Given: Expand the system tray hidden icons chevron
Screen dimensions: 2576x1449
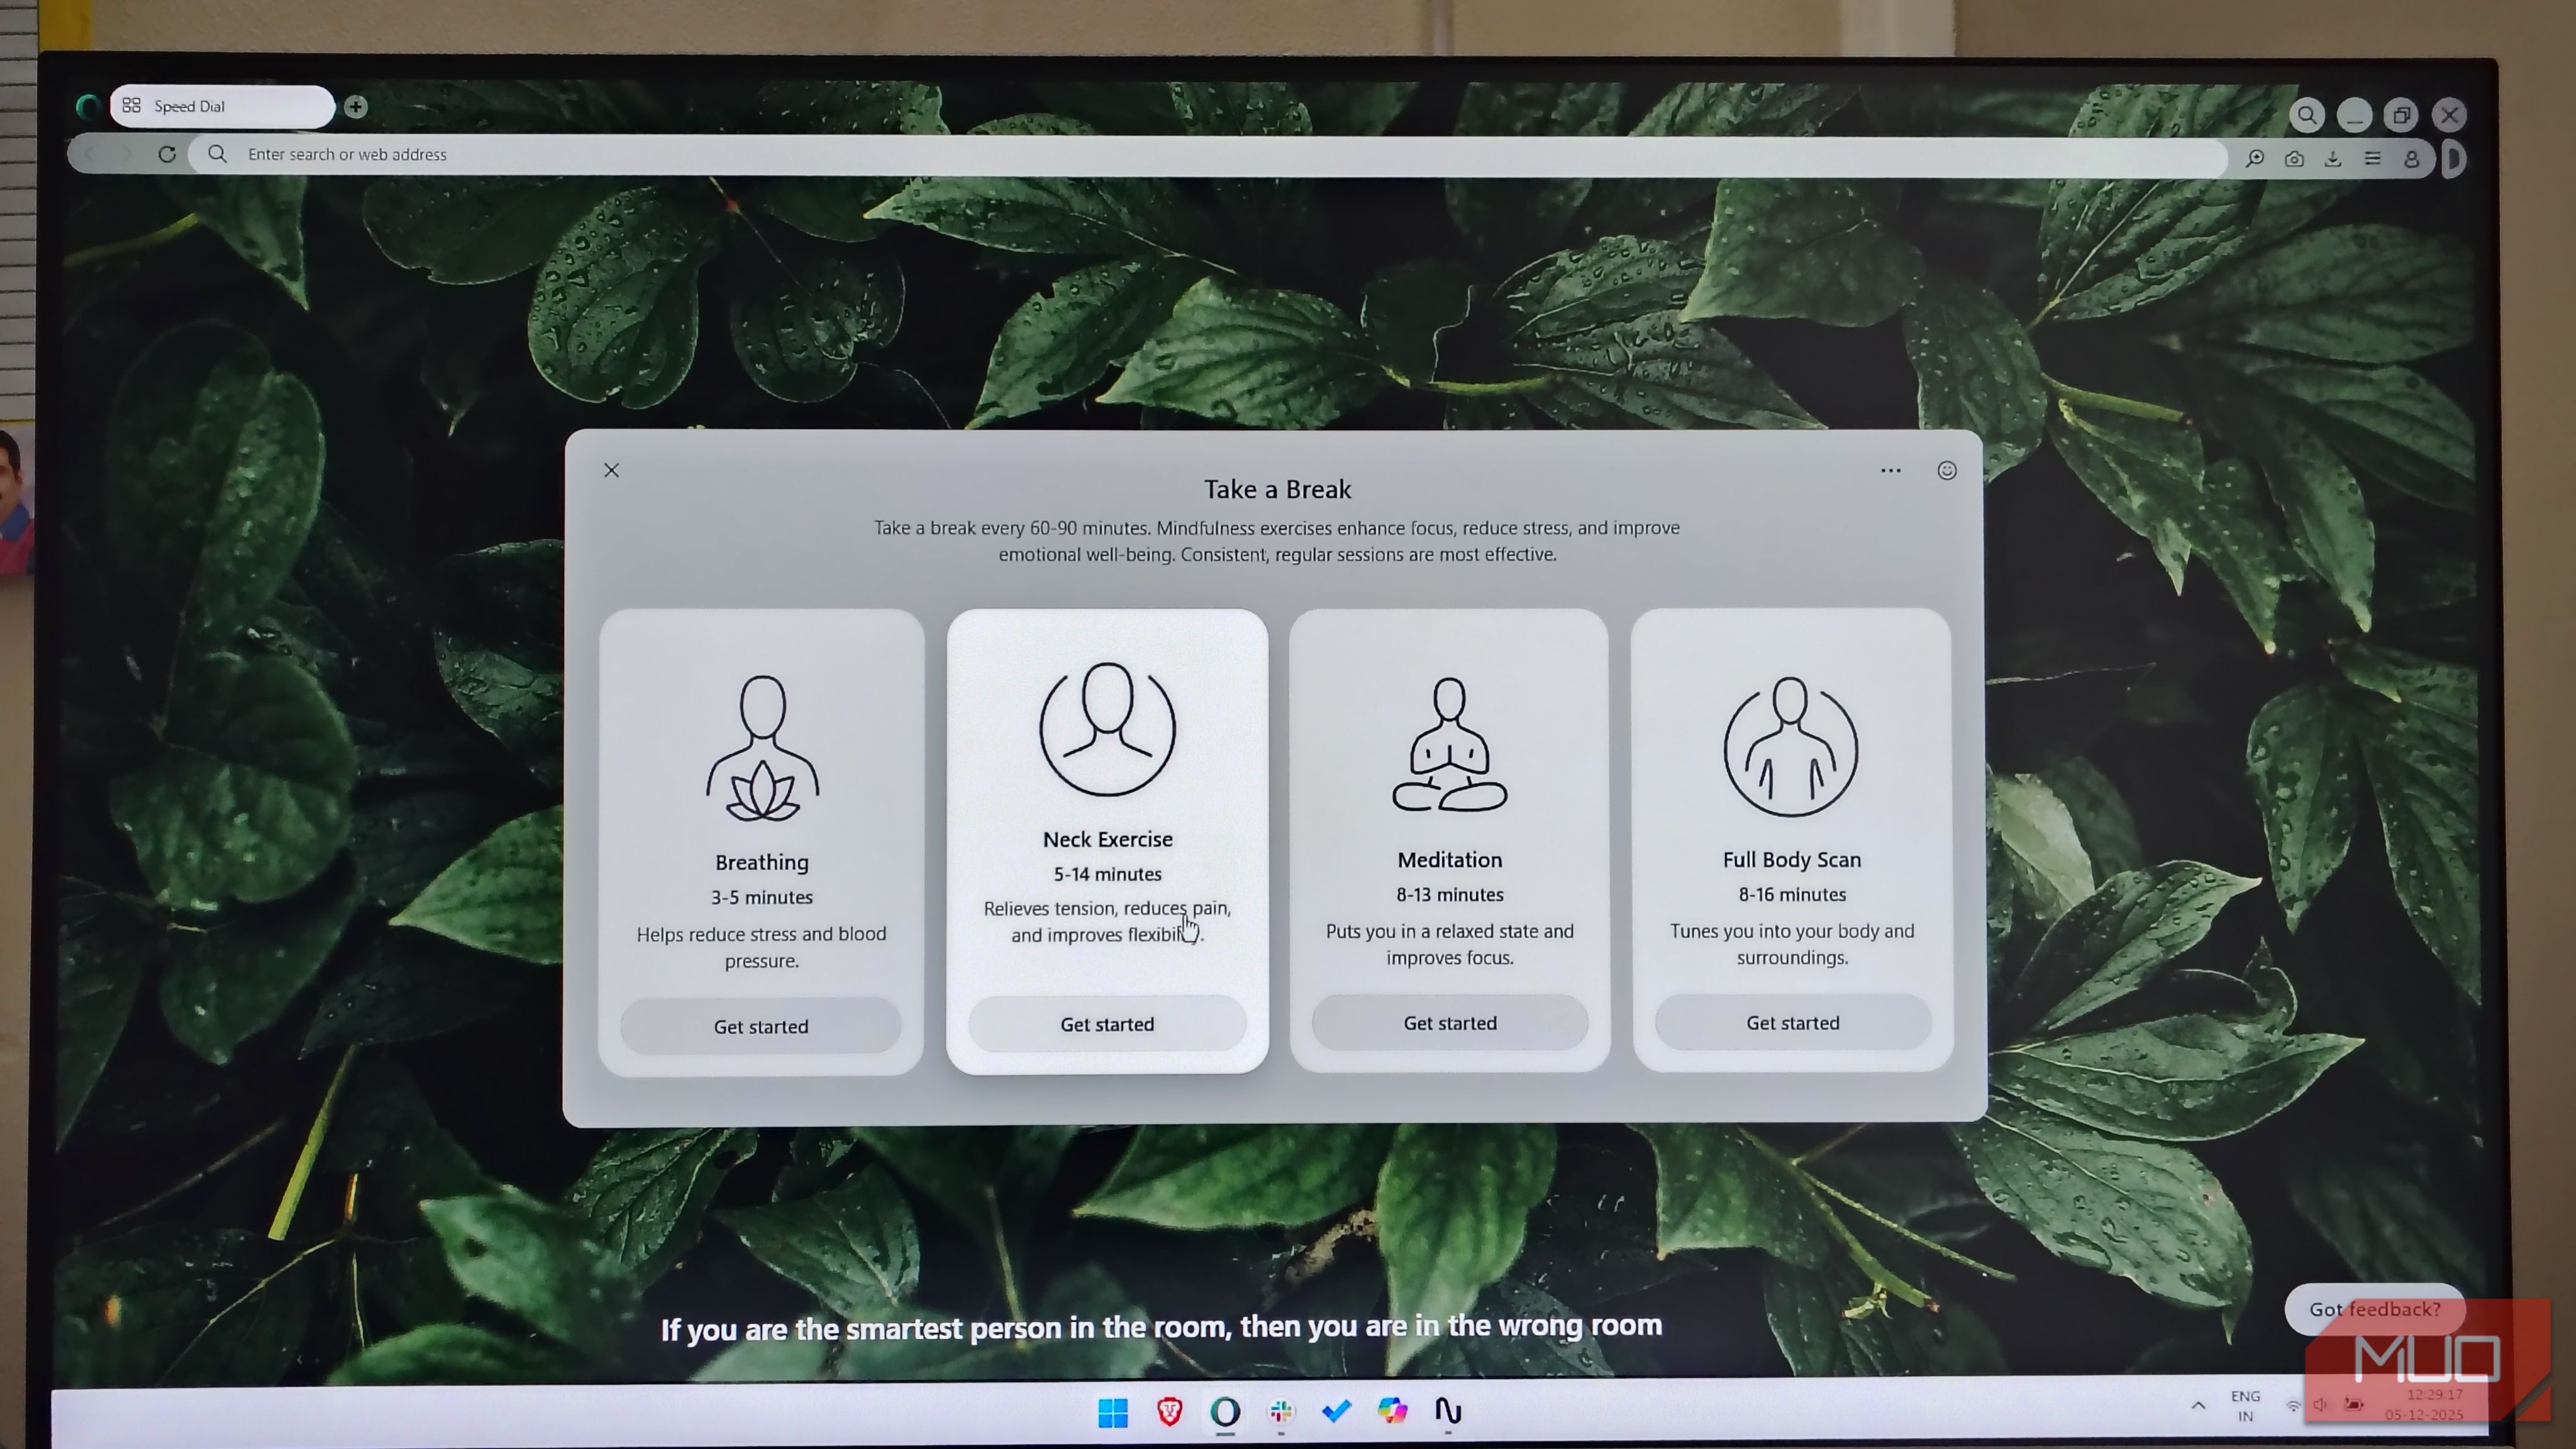Looking at the screenshot, I should pos(2198,1405).
